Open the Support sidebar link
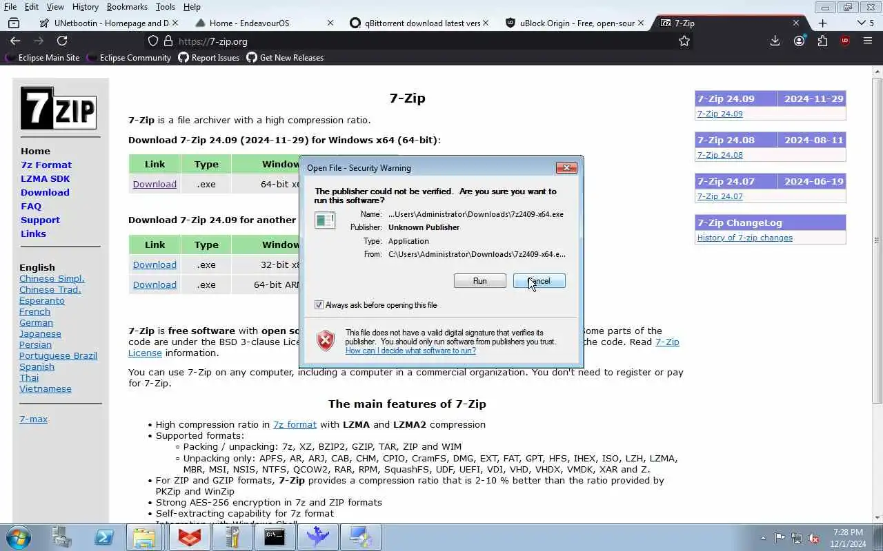The height and width of the screenshot is (551, 883). tap(40, 220)
